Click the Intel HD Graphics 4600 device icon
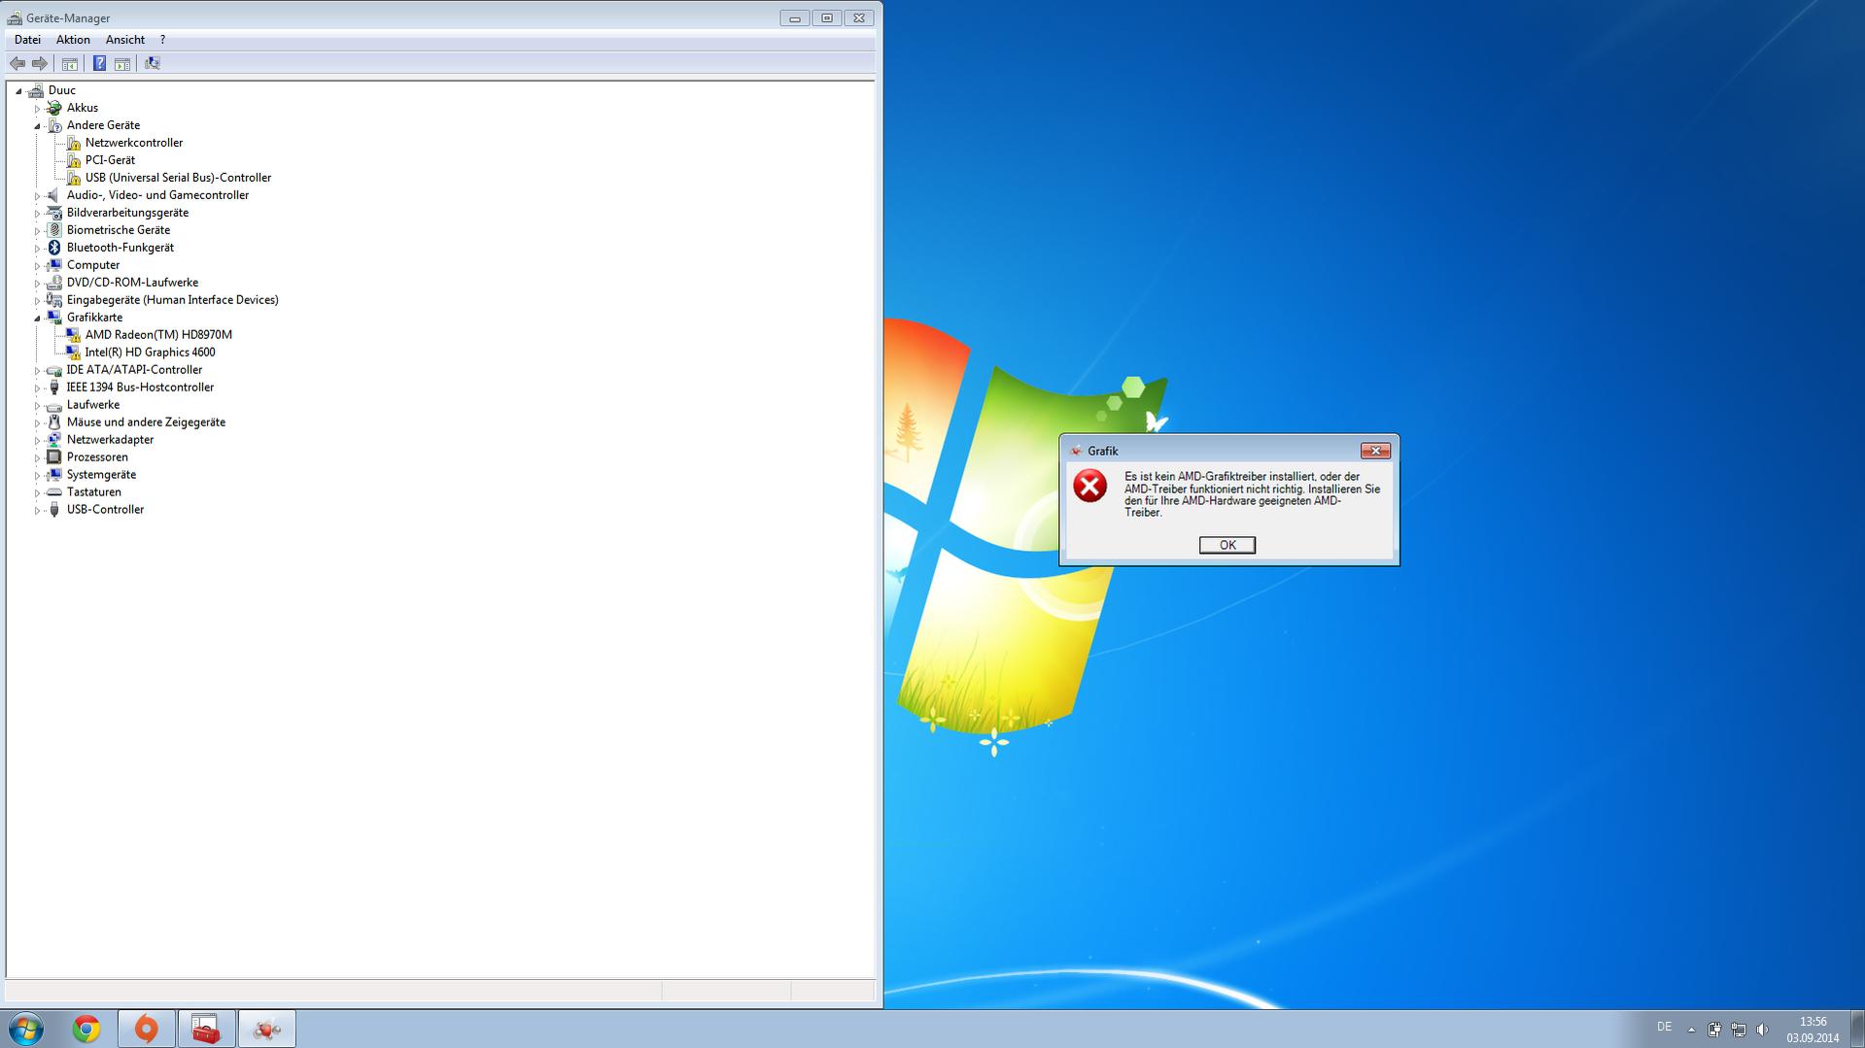Viewport: 1865px width, 1048px height. pyautogui.click(x=73, y=353)
